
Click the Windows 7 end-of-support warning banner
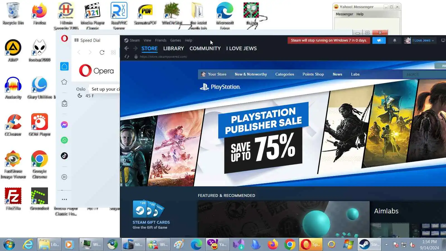(x=329, y=40)
